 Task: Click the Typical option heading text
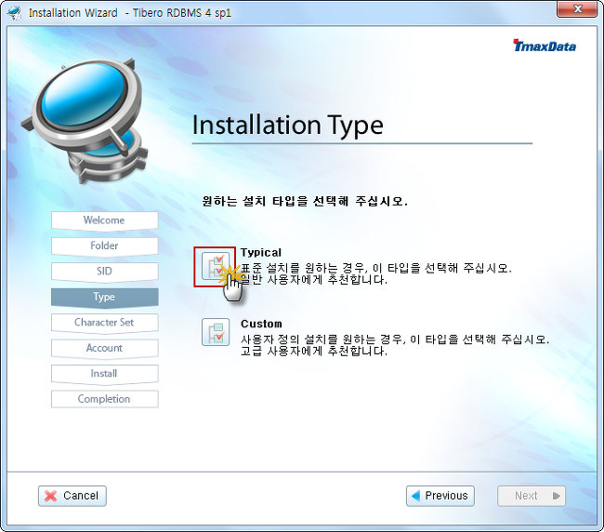click(x=261, y=253)
